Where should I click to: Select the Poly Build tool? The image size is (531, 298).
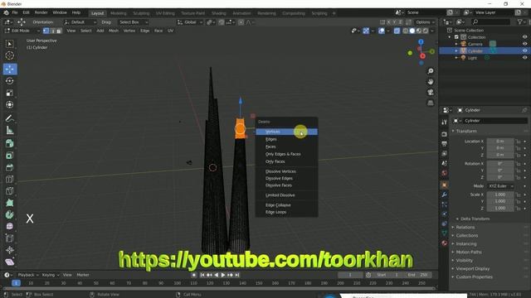(x=10, y=215)
